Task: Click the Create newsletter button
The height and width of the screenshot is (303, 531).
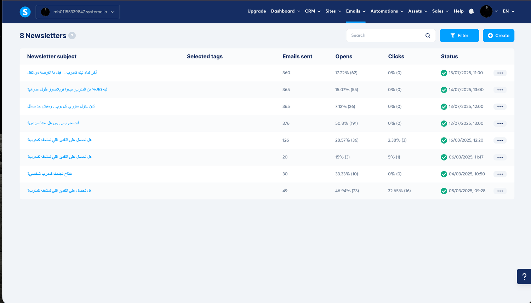Action: pos(498,36)
